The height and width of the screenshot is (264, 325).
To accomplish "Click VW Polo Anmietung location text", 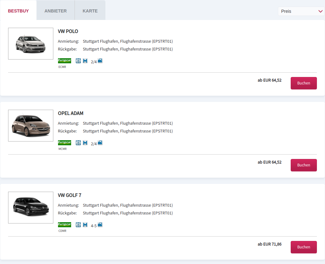I will (x=128, y=41).
